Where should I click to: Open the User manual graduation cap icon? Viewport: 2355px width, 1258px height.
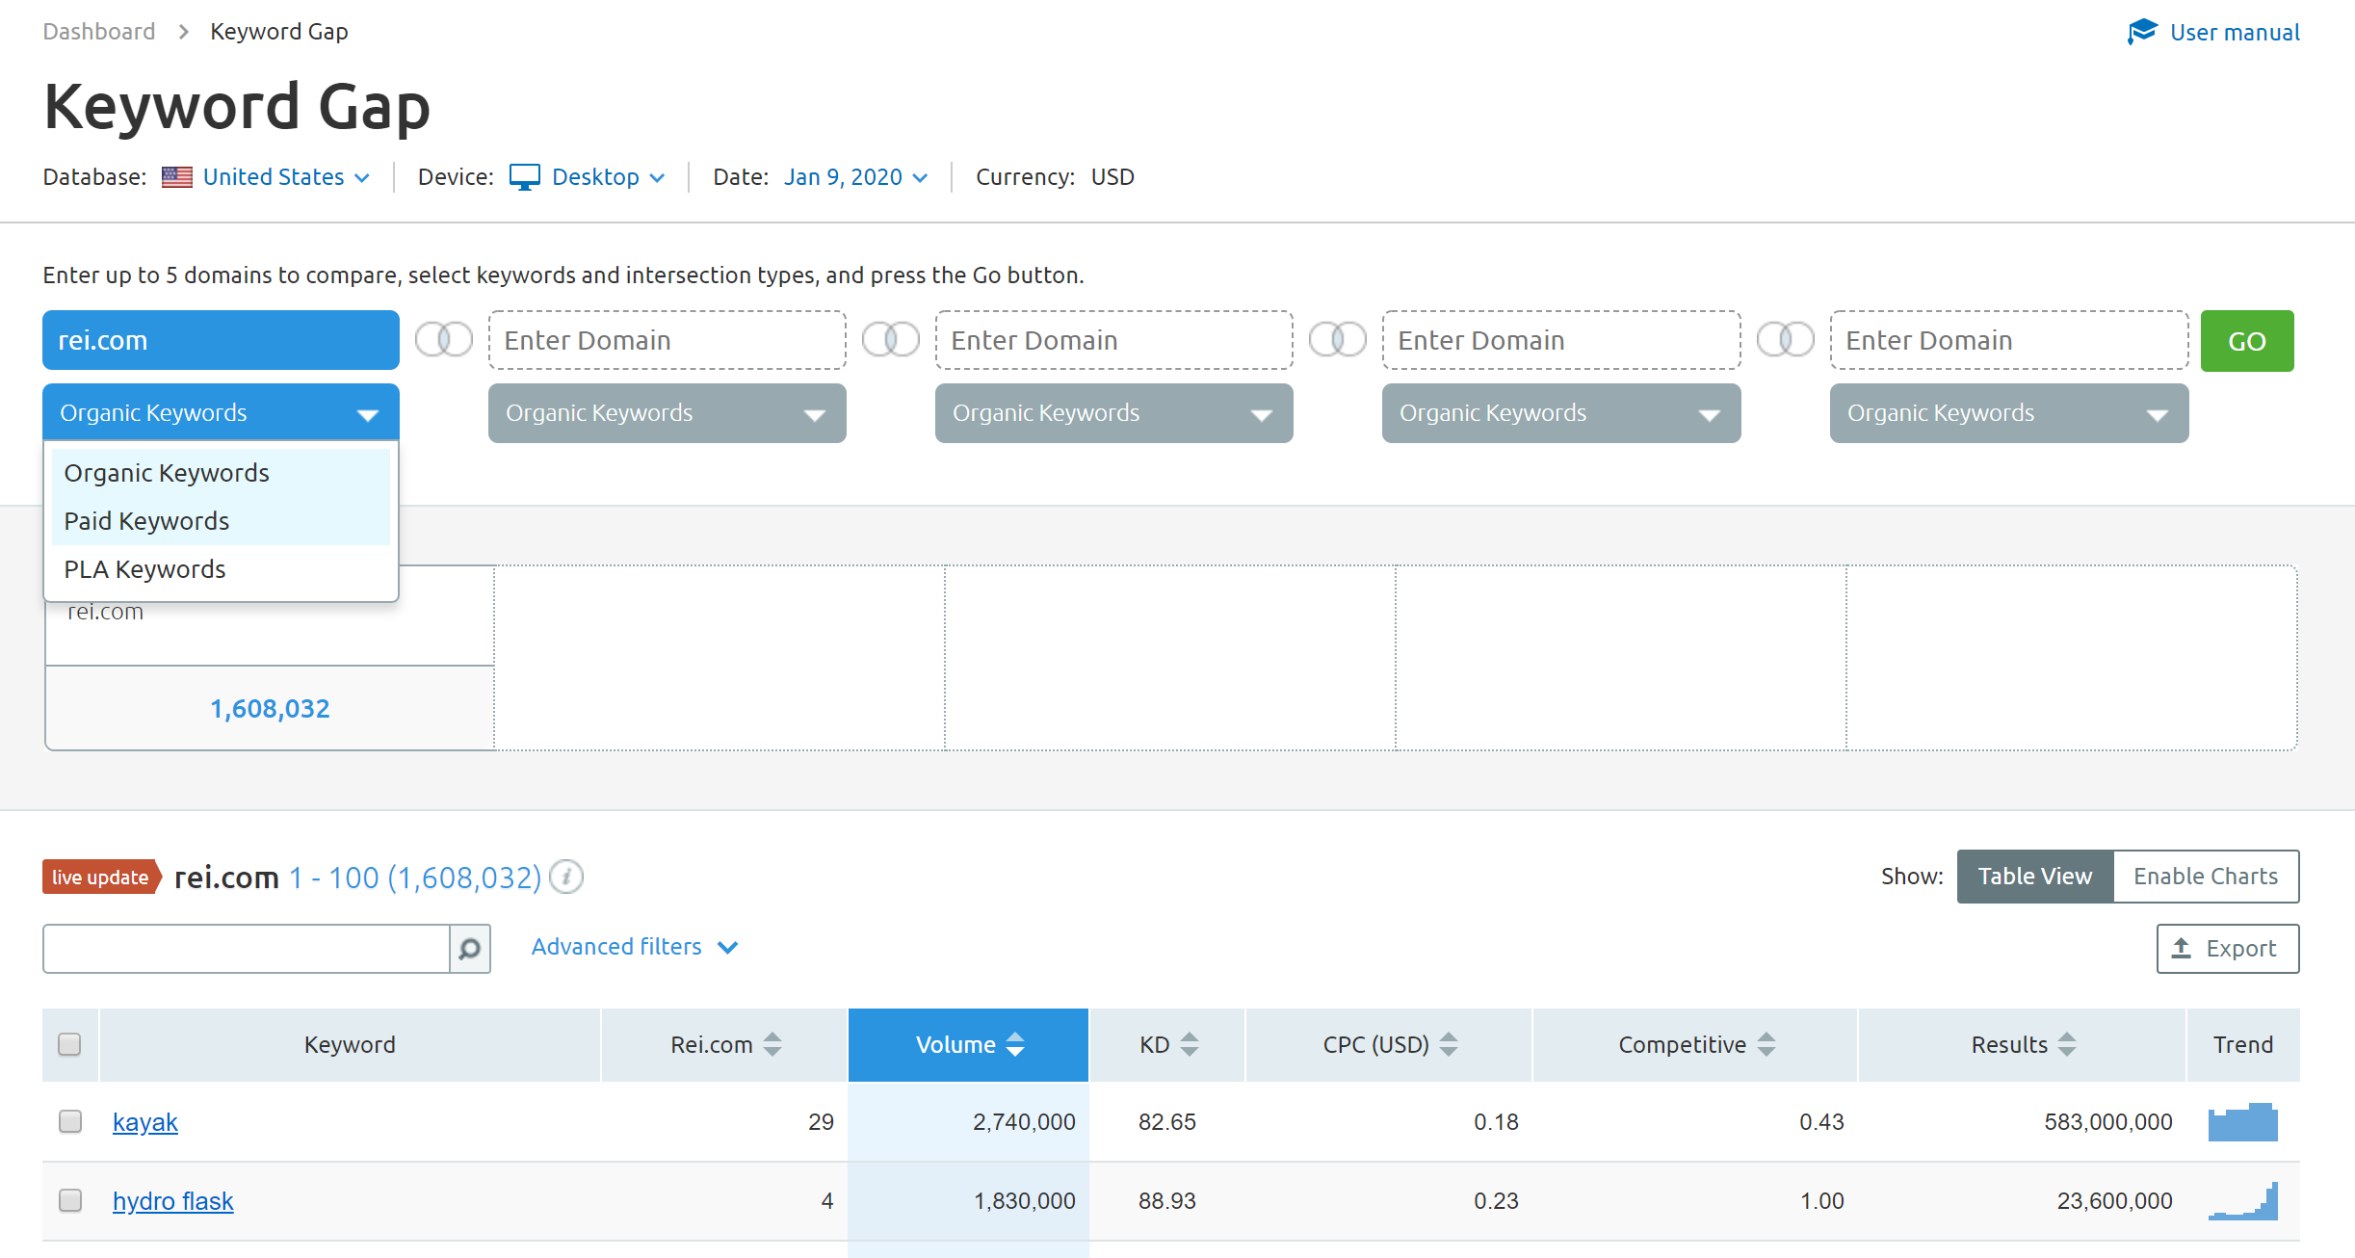click(x=2142, y=32)
